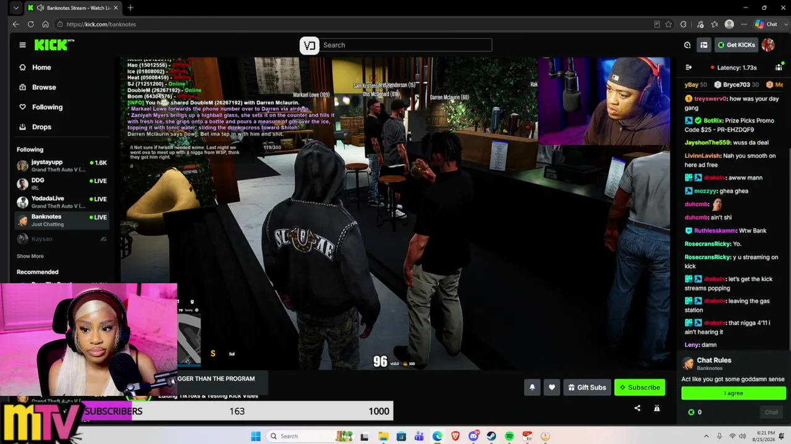Open Brave browser from taskbar

455,436
